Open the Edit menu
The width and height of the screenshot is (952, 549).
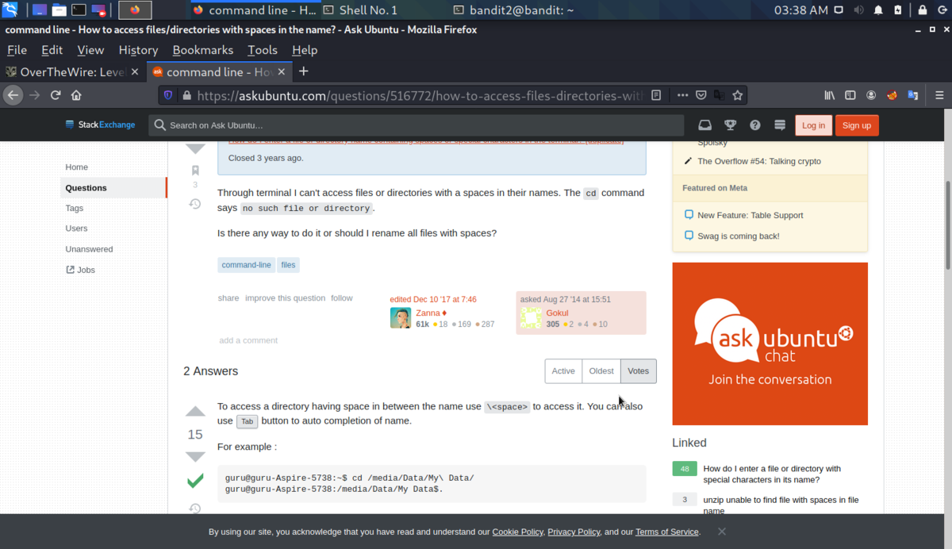[52, 50]
